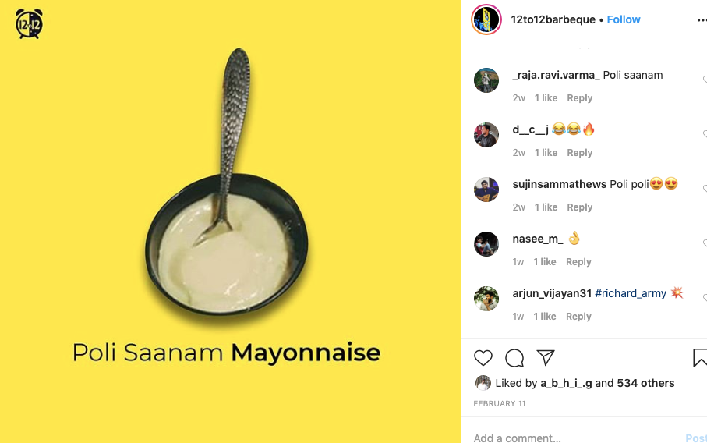Open 12to12barbeque profile picture in header

coord(486,19)
